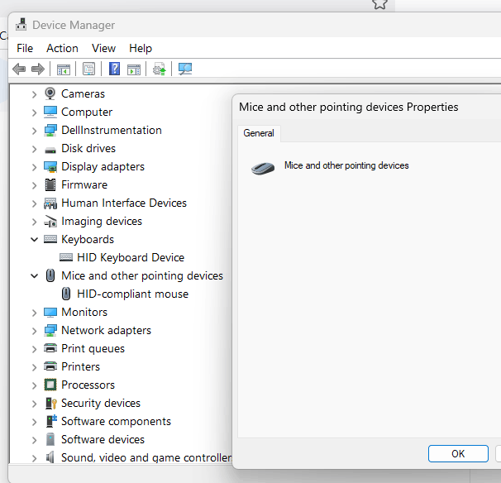Click the Device Manager title bar icon
Image resolution: width=501 pixels, height=483 pixels.
[21, 25]
